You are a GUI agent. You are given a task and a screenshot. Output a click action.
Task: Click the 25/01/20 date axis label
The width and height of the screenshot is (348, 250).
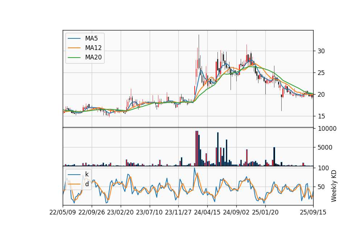(x=265, y=212)
